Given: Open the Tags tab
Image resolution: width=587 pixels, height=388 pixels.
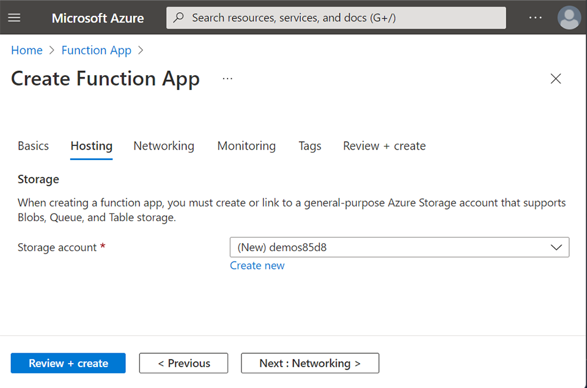Looking at the screenshot, I should click(309, 145).
